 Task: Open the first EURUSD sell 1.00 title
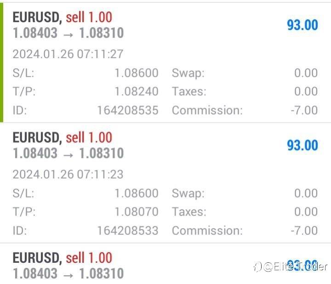point(62,17)
